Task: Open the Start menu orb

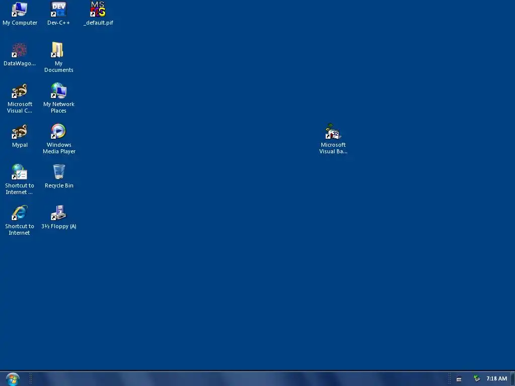Action: 13,379
